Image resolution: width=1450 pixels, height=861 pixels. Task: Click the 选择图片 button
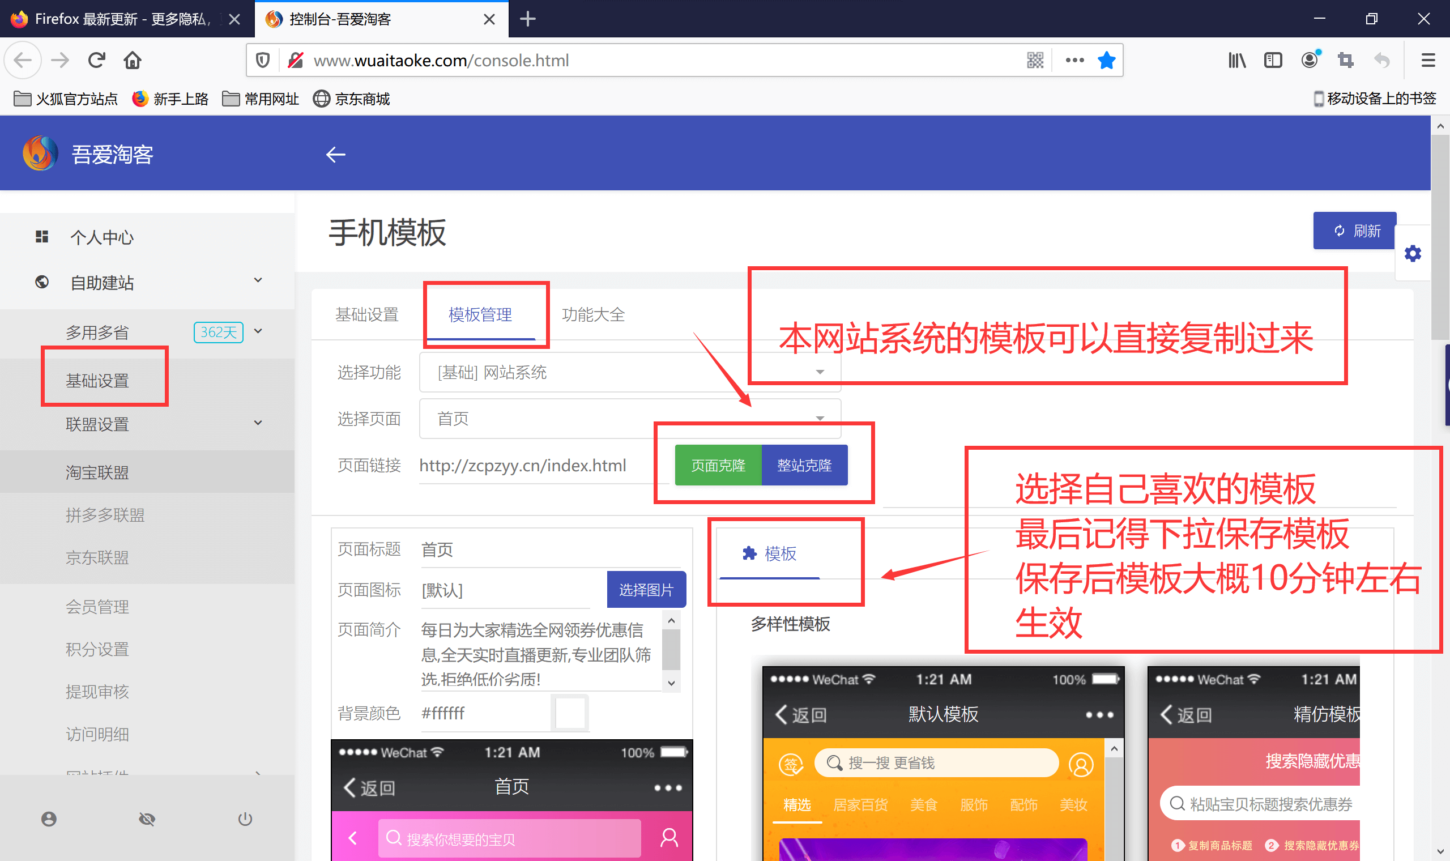(646, 590)
